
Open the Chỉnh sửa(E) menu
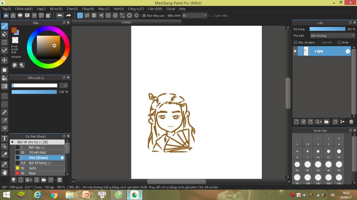coord(24,9)
